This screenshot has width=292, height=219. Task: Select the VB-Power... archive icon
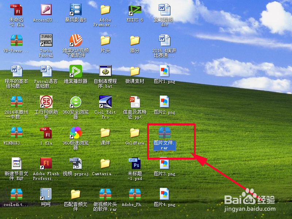16,40
